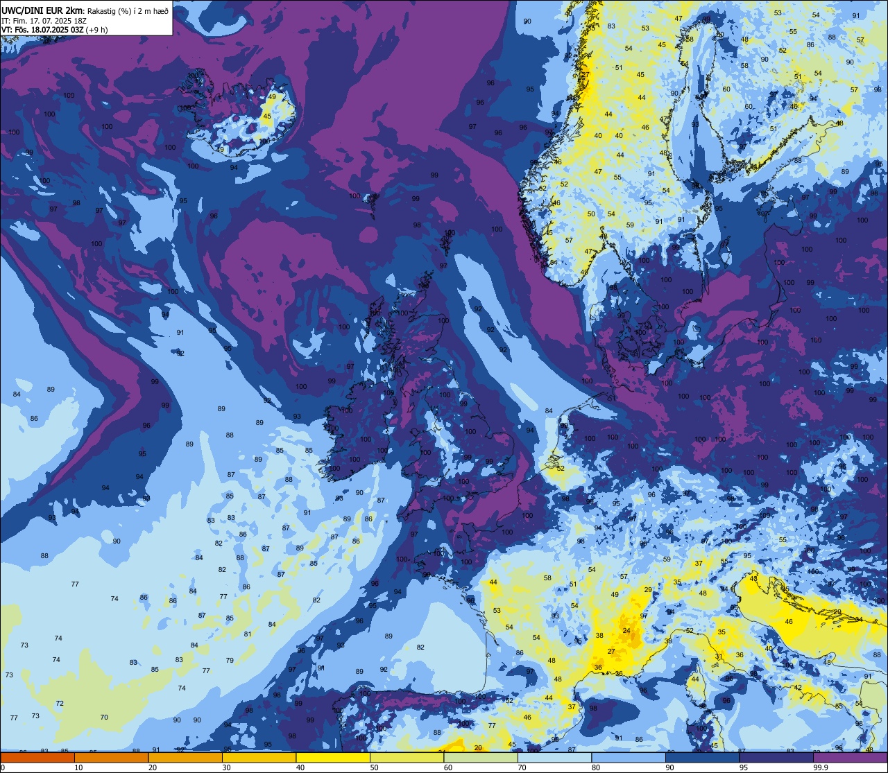Click the 30–40 gold legend swatch
This screenshot has width=888, height=773.
click(259, 757)
